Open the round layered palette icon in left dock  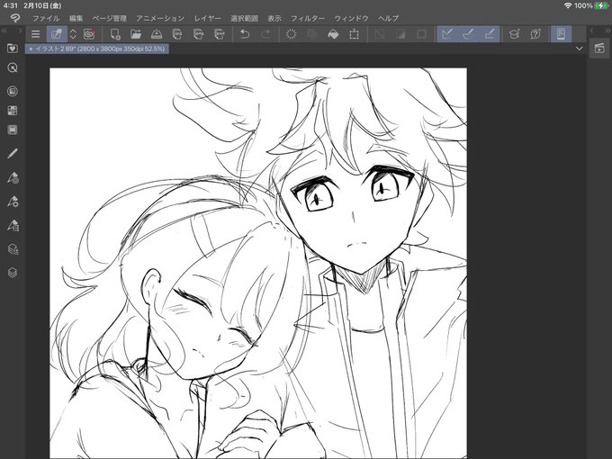[x=13, y=91]
